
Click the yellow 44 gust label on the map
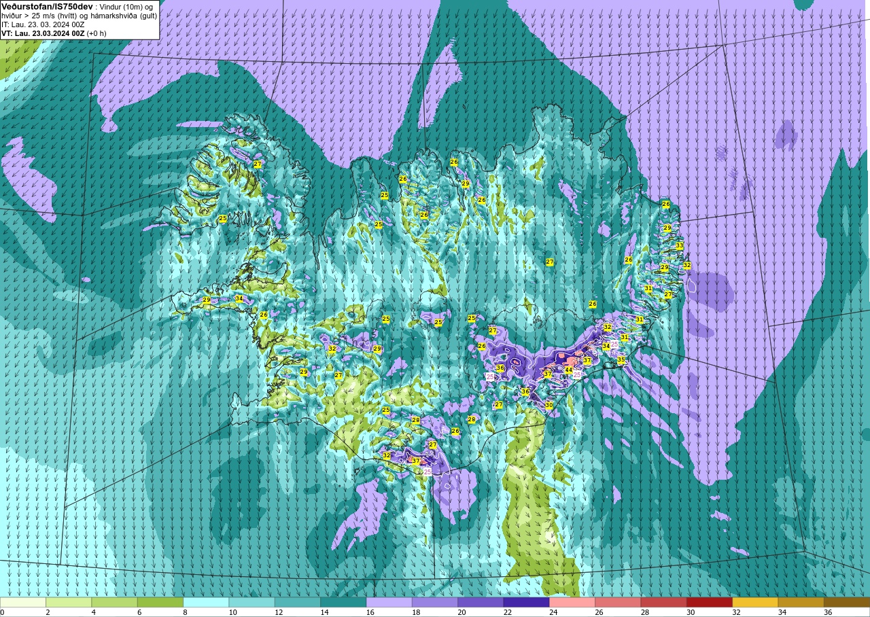click(569, 370)
